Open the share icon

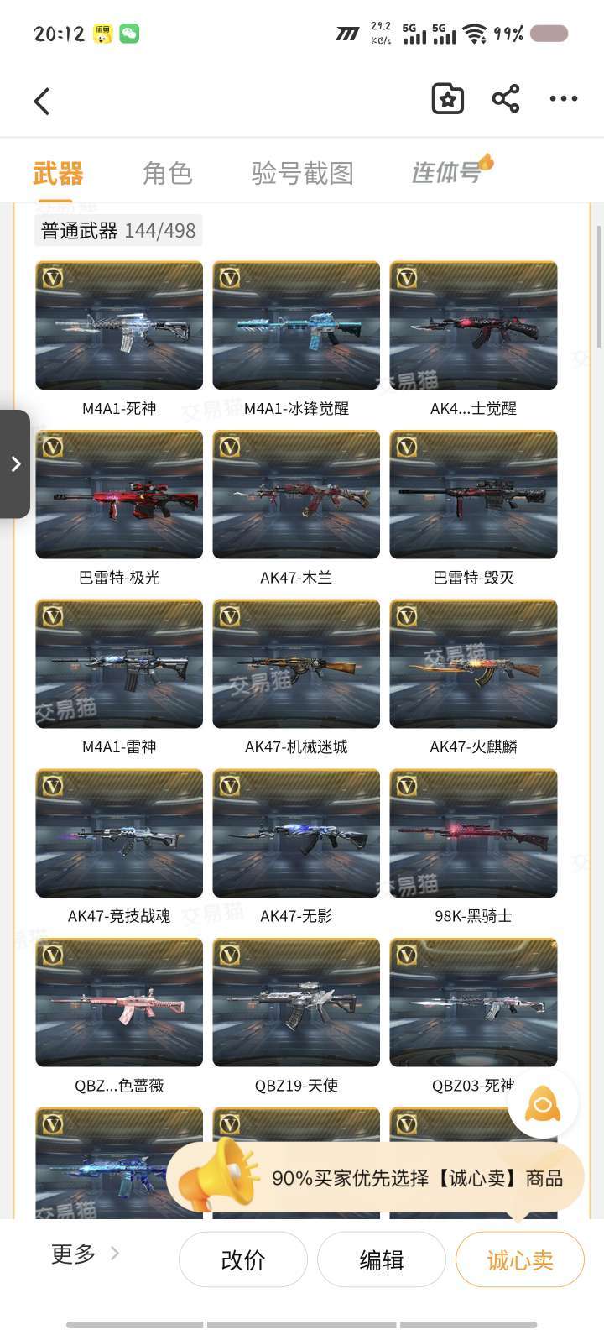pyautogui.click(x=506, y=99)
